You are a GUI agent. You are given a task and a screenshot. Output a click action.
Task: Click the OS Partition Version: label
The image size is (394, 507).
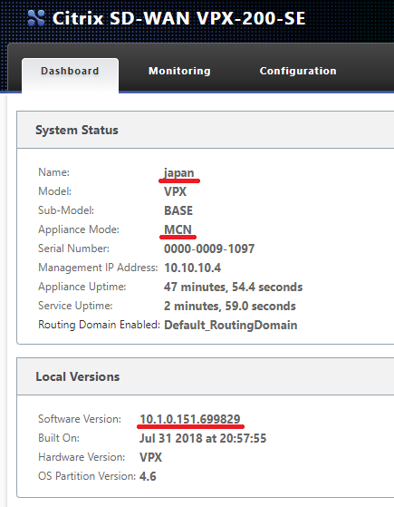tap(87, 476)
